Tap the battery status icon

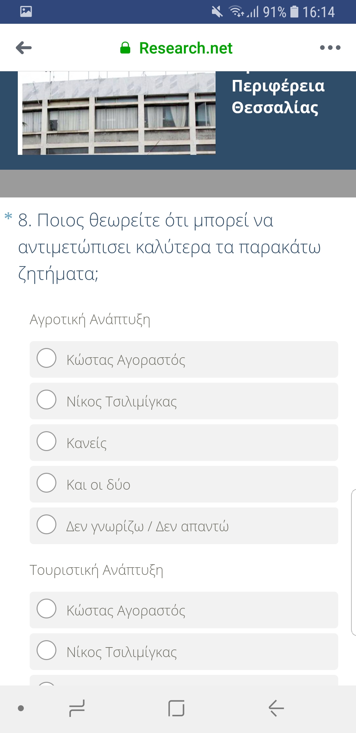(x=294, y=12)
